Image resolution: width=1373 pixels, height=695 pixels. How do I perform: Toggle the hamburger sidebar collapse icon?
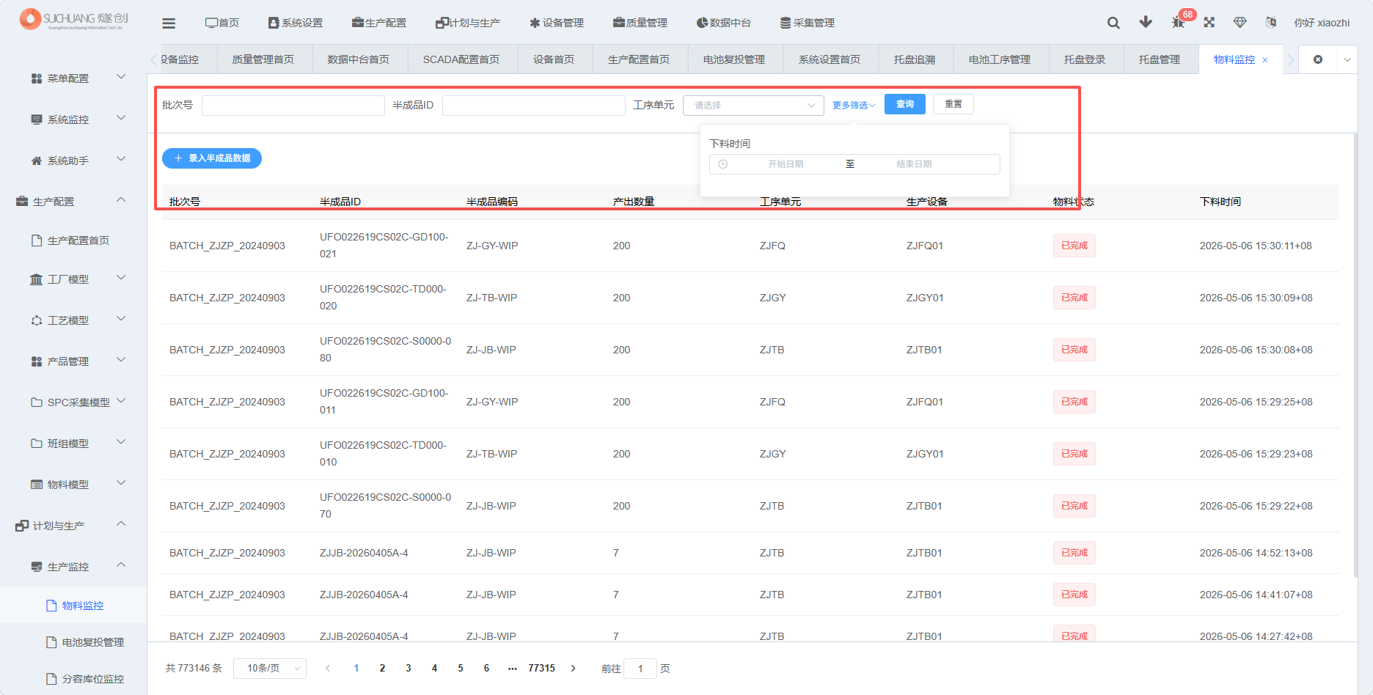(x=169, y=23)
